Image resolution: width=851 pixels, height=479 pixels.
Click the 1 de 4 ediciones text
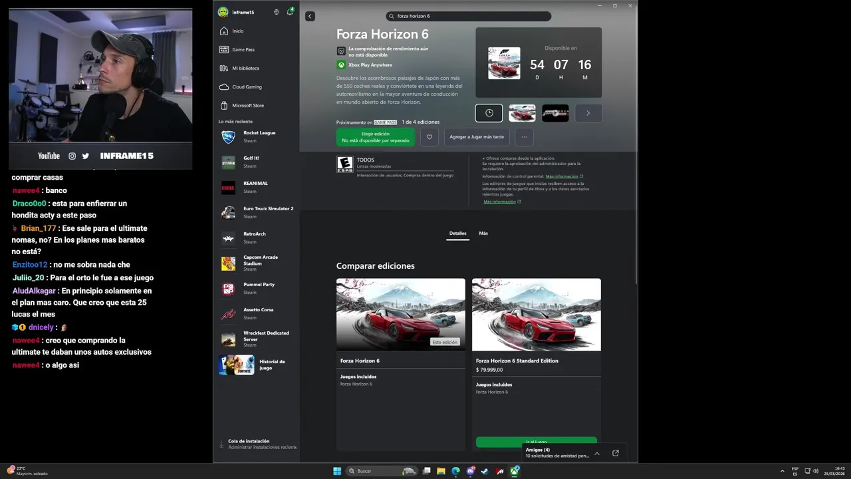click(x=420, y=122)
